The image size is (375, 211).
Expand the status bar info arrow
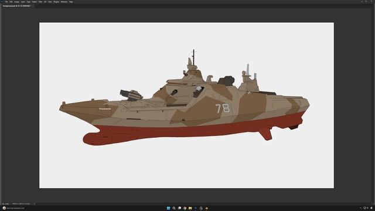(35, 204)
